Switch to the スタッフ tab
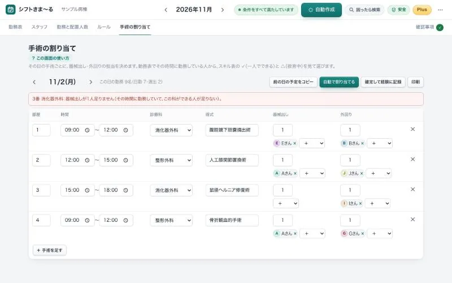The width and height of the screenshot is (452, 283). [x=39, y=27]
